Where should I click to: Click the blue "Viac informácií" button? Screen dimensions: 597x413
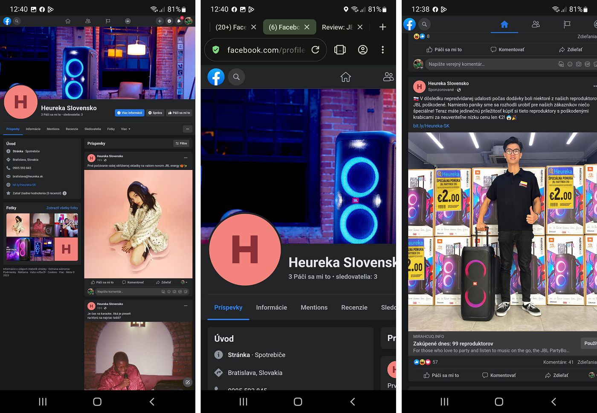coord(129,113)
